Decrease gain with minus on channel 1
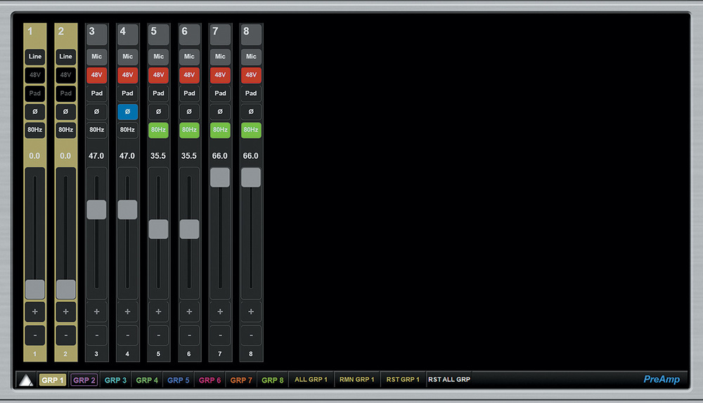The width and height of the screenshot is (703, 403). [x=34, y=335]
